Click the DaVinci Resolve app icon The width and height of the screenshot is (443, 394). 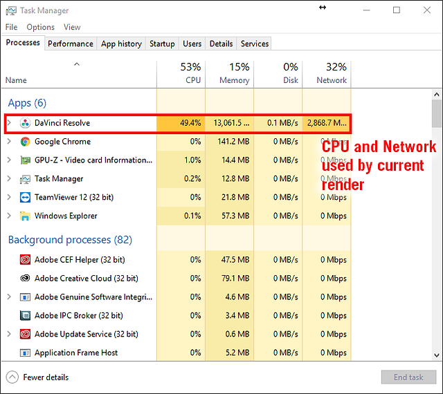[x=25, y=123]
